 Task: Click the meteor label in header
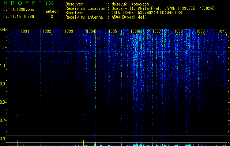(x=52, y=11)
